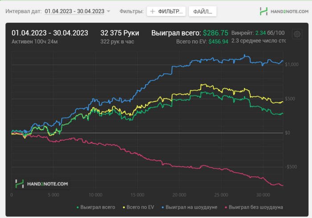Image resolution: width=312 pixels, height=218 pixels.
Task: Click the yellow legend dot for Всего по EV
Action: click(124, 207)
